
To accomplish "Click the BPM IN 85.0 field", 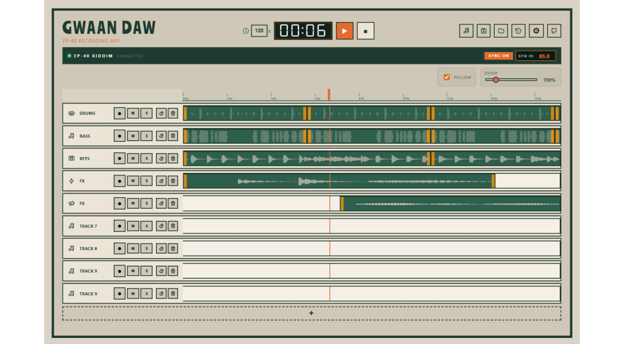I will pos(536,56).
